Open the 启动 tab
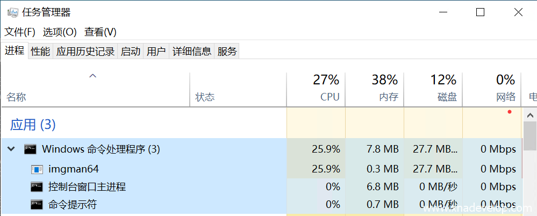Screen dimensions: 537x216 pos(131,52)
